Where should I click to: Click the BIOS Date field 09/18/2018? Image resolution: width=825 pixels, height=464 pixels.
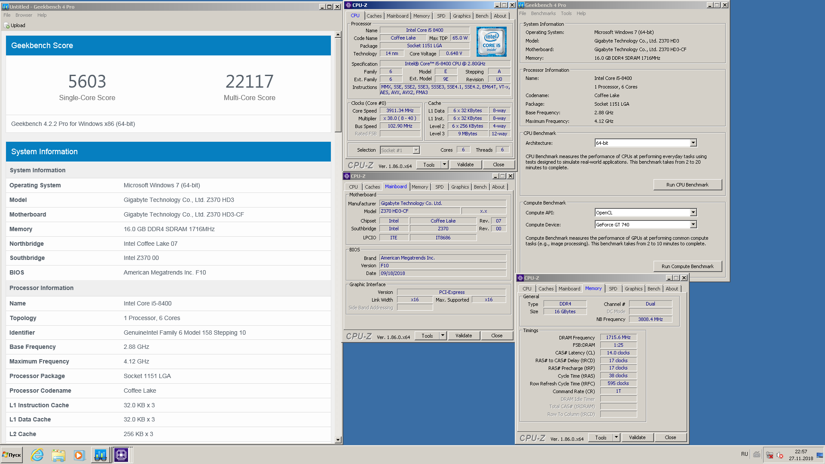[x=443, y=273]
